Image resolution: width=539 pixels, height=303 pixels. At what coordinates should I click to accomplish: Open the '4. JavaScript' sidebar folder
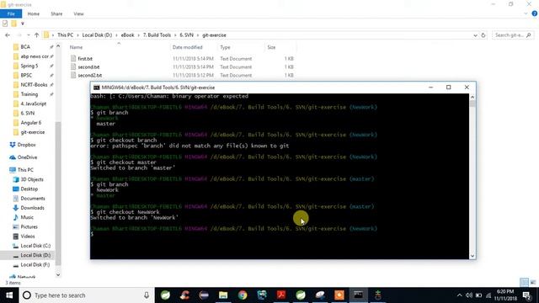tap(33, 104)
